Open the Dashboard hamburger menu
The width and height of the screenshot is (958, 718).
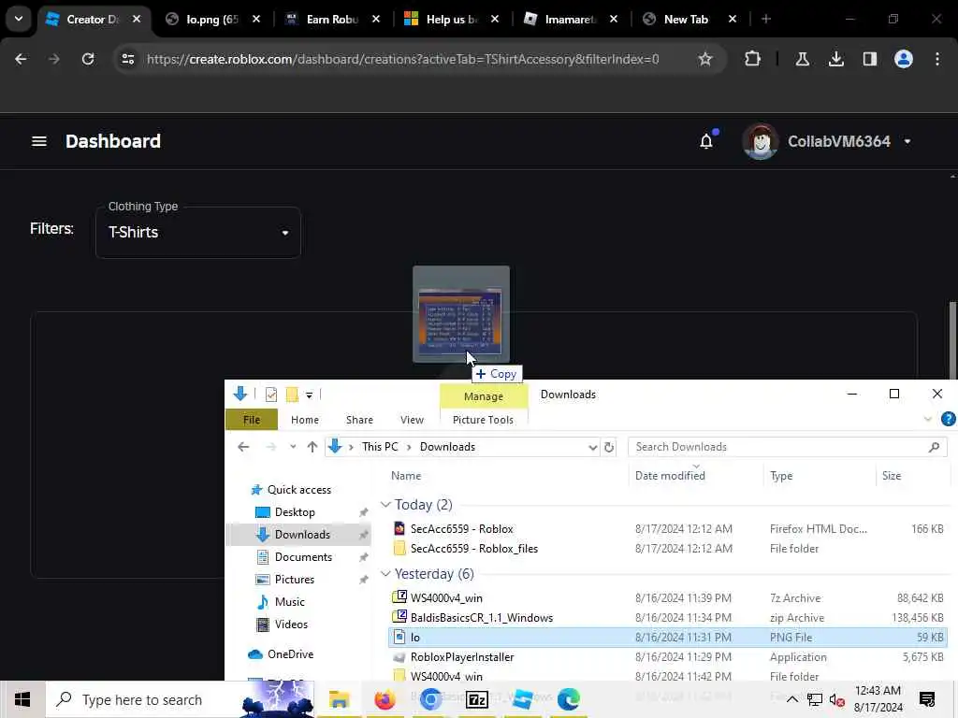39,142
